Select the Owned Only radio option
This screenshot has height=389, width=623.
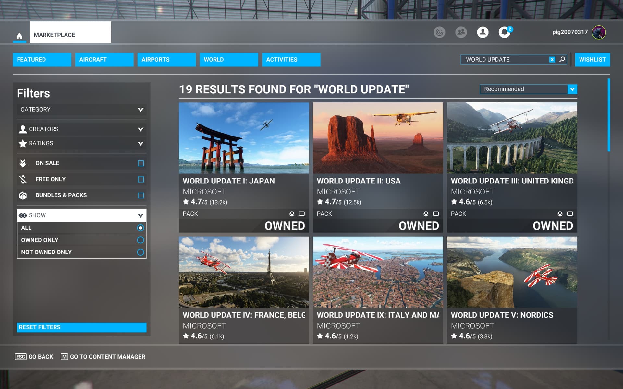(x=140, y=240)
